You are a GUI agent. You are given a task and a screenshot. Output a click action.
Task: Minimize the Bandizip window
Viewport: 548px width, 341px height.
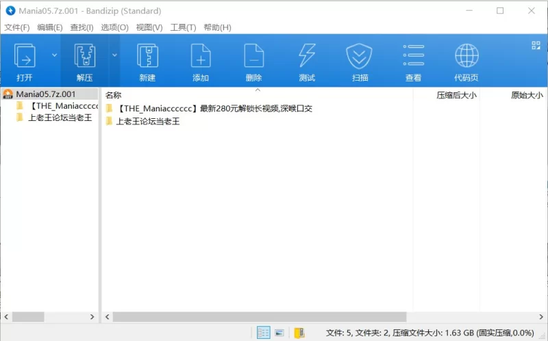click(x=469, y=11)
